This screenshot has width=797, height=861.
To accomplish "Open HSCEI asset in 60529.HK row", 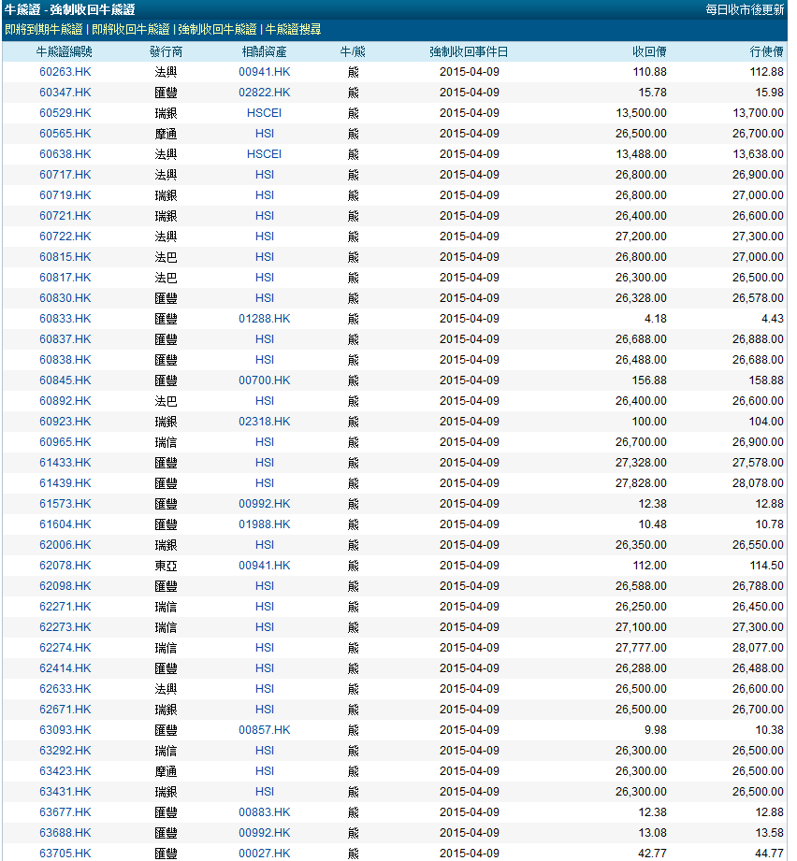I will coord(264,113).
